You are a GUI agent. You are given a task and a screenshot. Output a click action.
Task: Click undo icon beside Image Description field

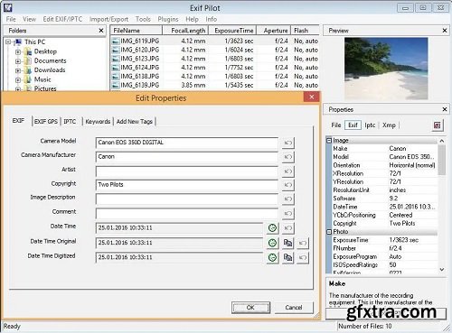pyautogui.click(x=288, y=199)
